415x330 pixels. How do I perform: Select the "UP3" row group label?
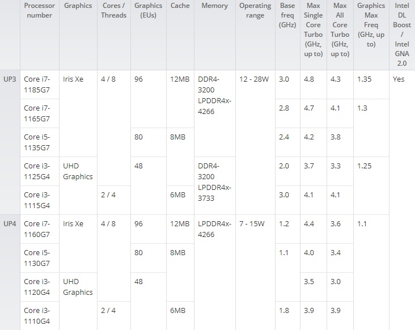point(10,79)
